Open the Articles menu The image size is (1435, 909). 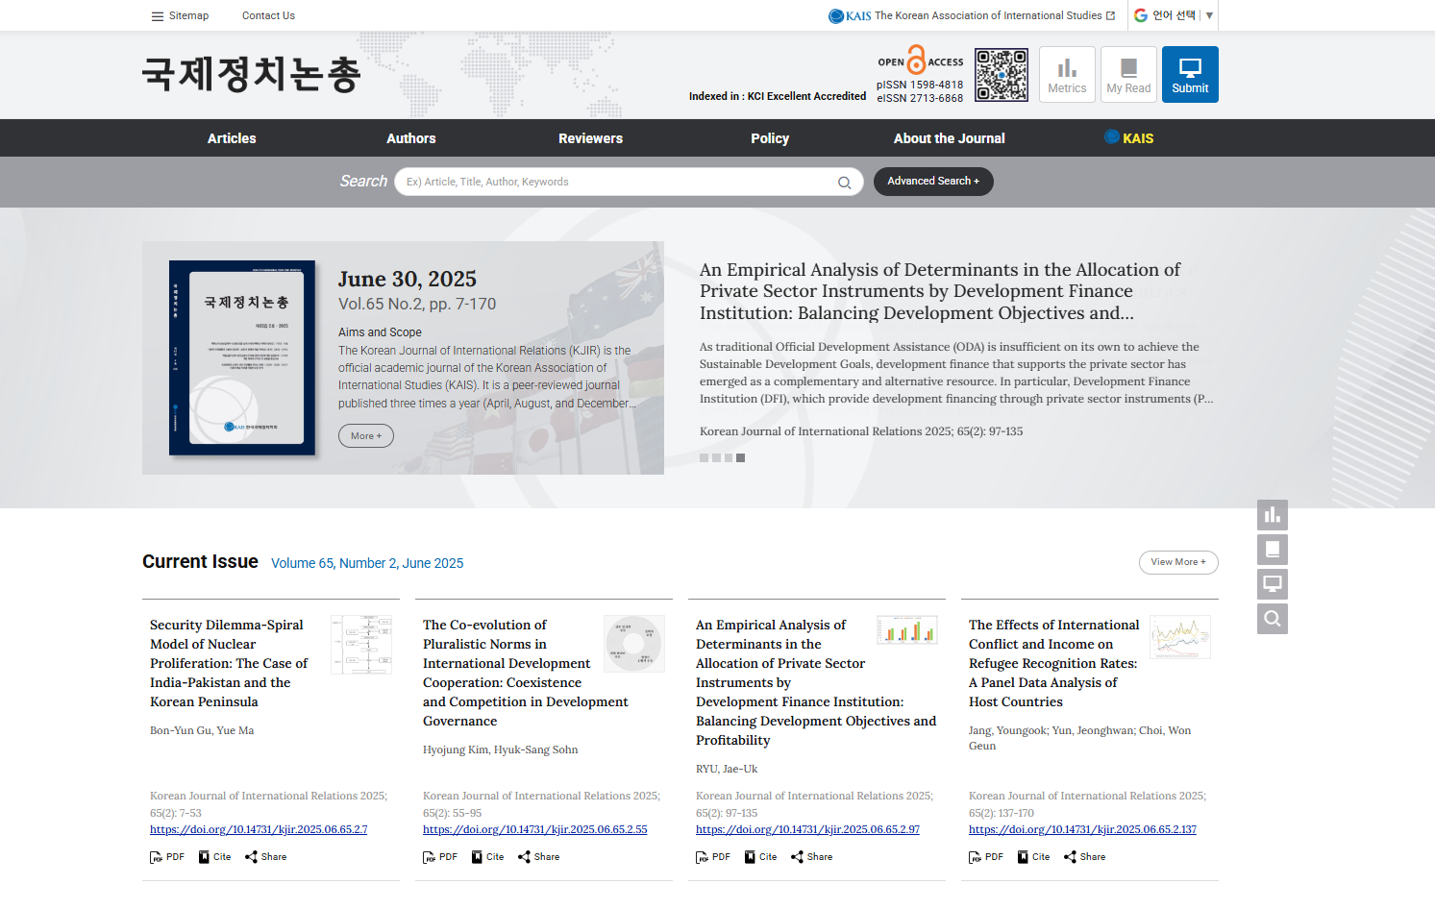point(232,138)
